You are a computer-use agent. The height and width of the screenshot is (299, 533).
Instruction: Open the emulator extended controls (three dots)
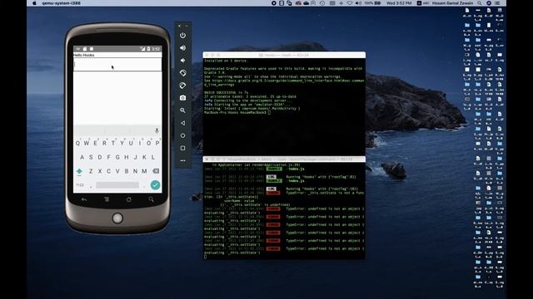(x=183, y=160)
